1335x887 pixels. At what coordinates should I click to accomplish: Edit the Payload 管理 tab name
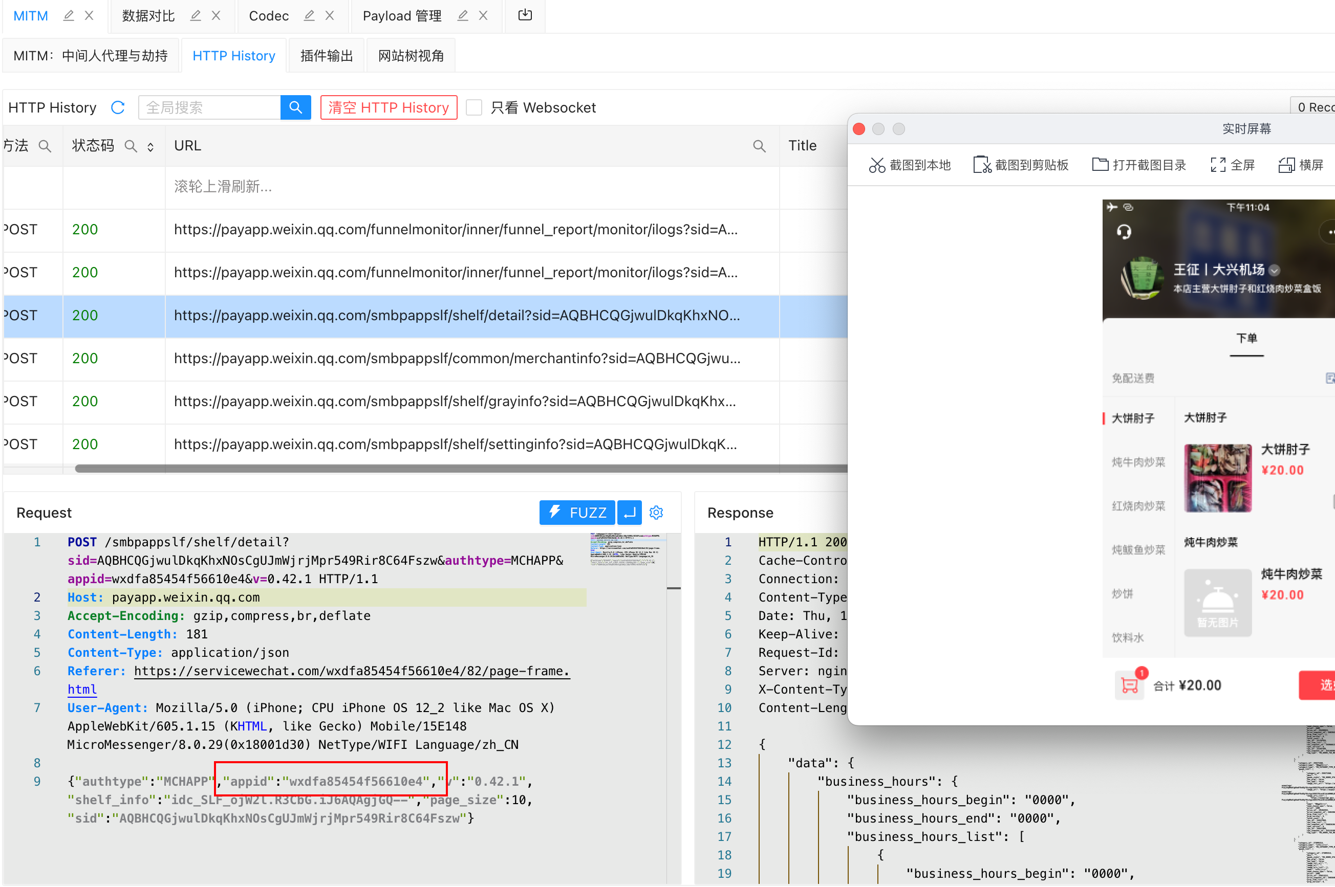pyautogui.click(x=462, y=16)
